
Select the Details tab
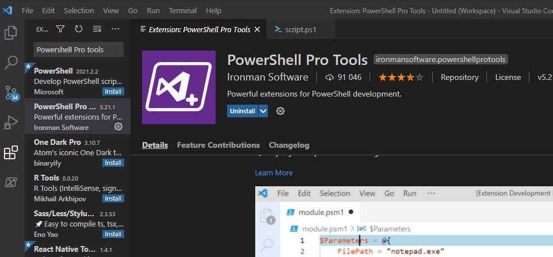point(155,145)
